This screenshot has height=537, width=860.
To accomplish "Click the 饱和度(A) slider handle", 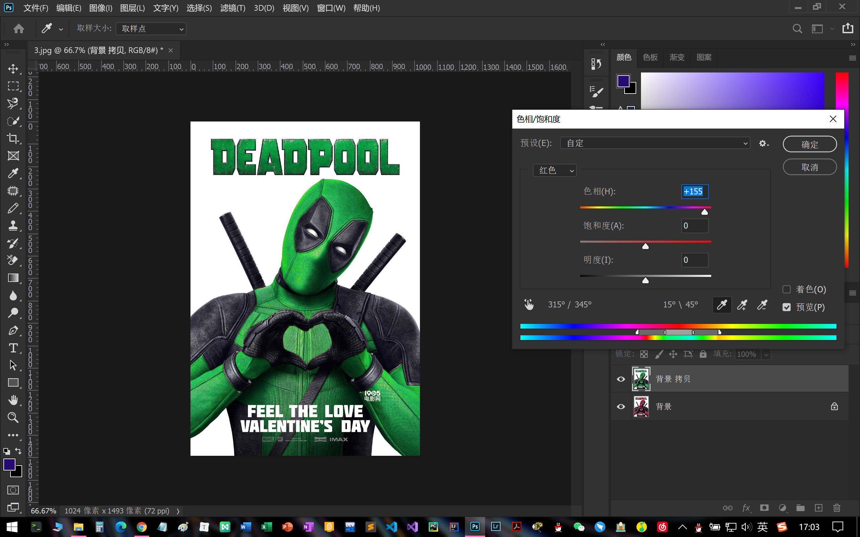I will click(x=645, y=246).
